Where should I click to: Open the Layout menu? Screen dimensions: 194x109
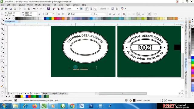[x=22, y=5]
